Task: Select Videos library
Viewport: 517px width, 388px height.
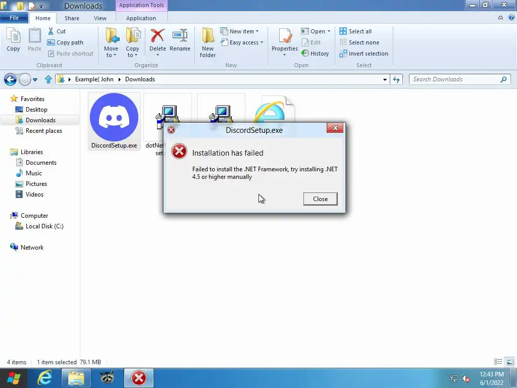Action: (x=30, y=195)
